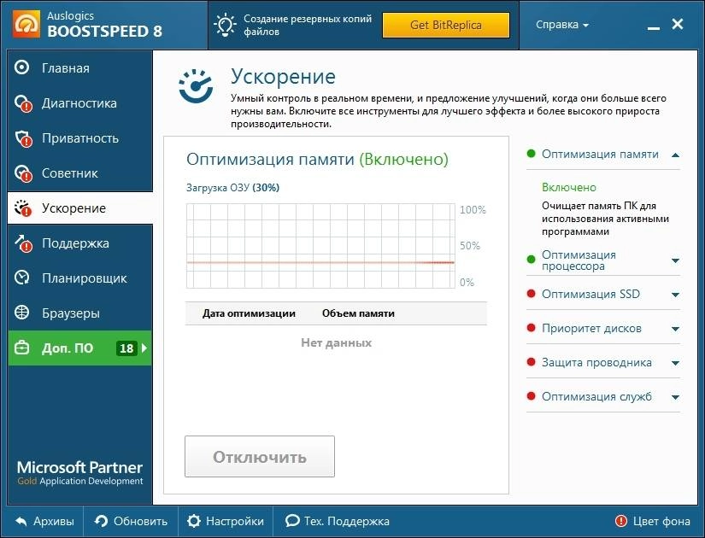Click red status dot for Приоритет дисков
This screenshot has width=705, height=538.
click(x=531, y=328)
